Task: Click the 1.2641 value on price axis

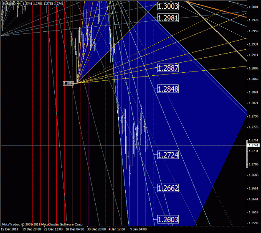Action: (x=253, y=199)
